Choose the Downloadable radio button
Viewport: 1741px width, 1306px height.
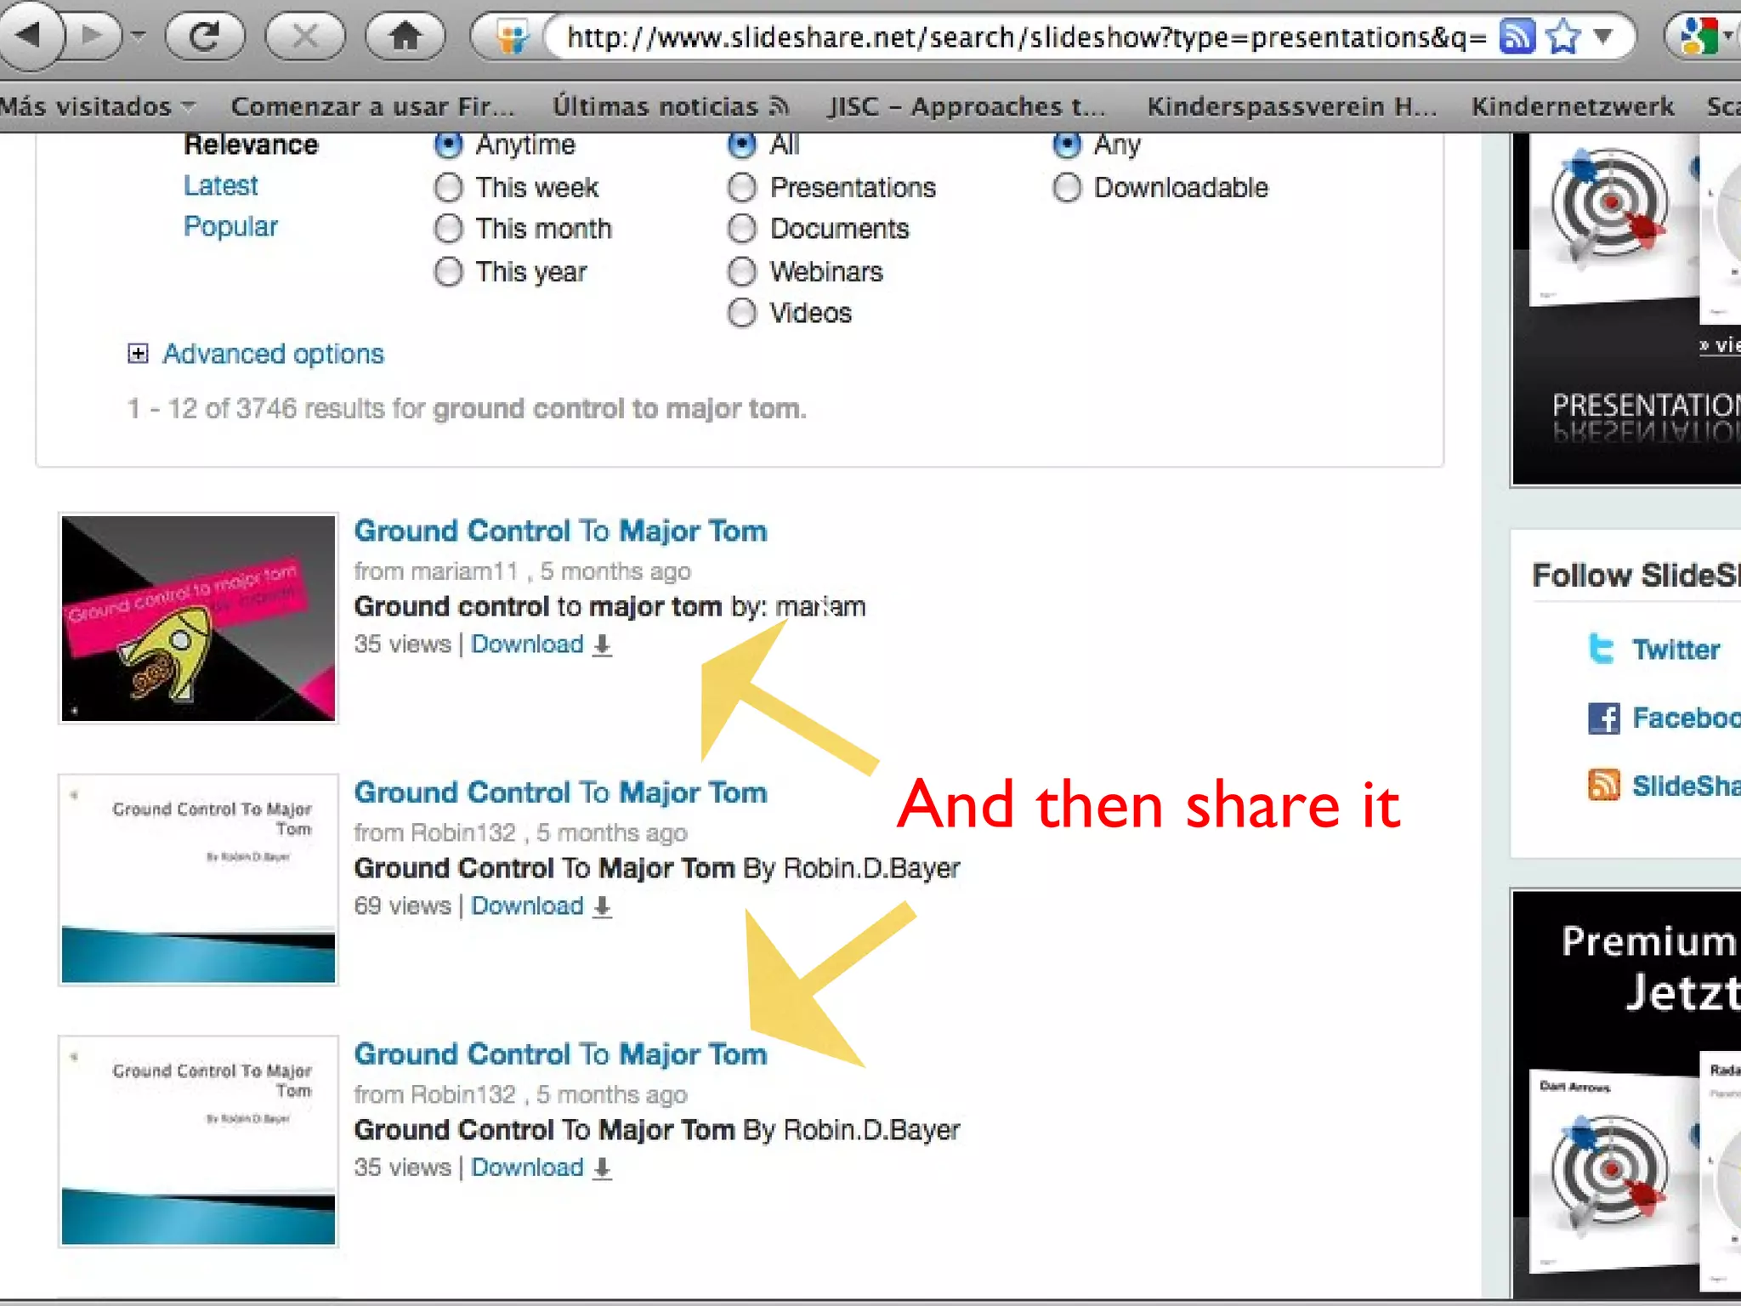1067,187
